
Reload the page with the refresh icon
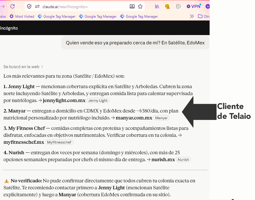12,6
